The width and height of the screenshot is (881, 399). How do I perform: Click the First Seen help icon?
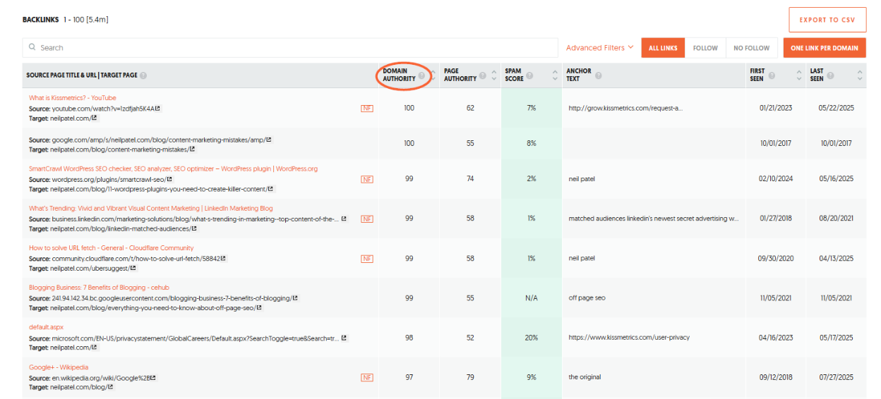coord(772,75)
